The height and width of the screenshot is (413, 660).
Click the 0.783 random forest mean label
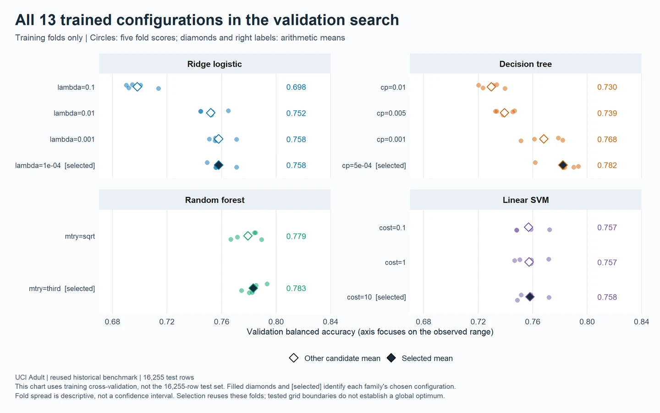296,288
